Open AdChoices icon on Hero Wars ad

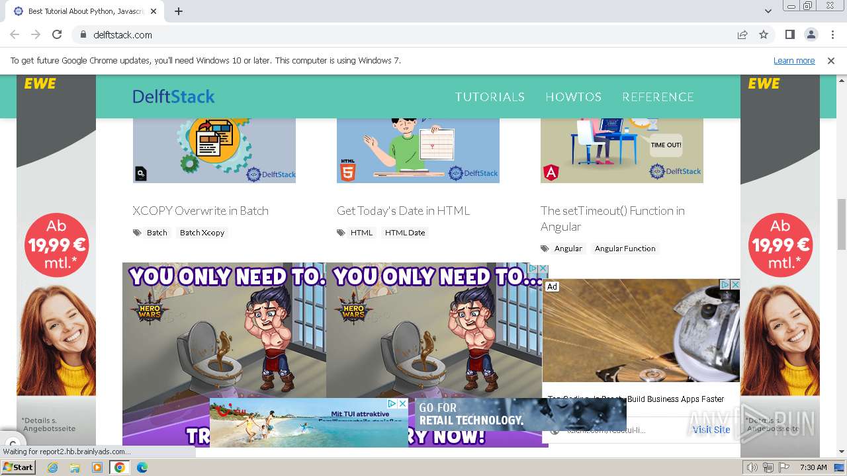coord(533,268)
